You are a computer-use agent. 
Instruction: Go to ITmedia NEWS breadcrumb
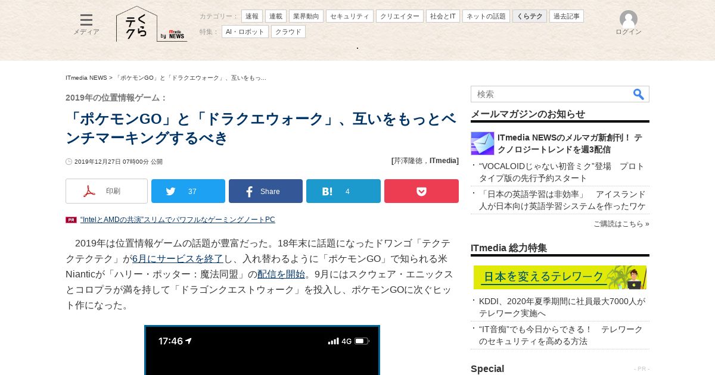click(x=86, y=78)
